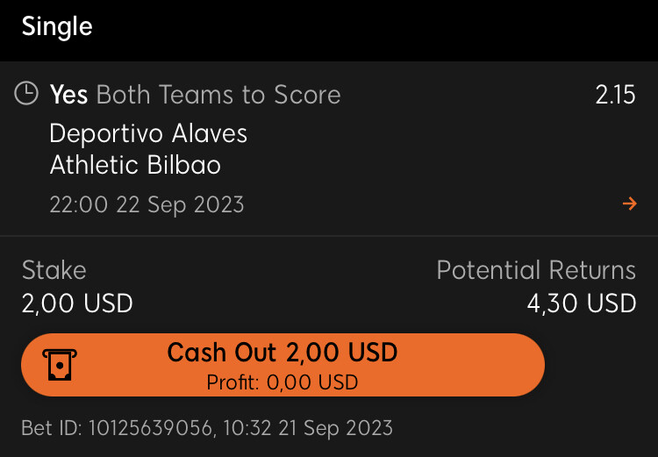Screen dimensions: 658x457
Task: Click the cash machine icon on Cash Out
Action: point(60,365)
